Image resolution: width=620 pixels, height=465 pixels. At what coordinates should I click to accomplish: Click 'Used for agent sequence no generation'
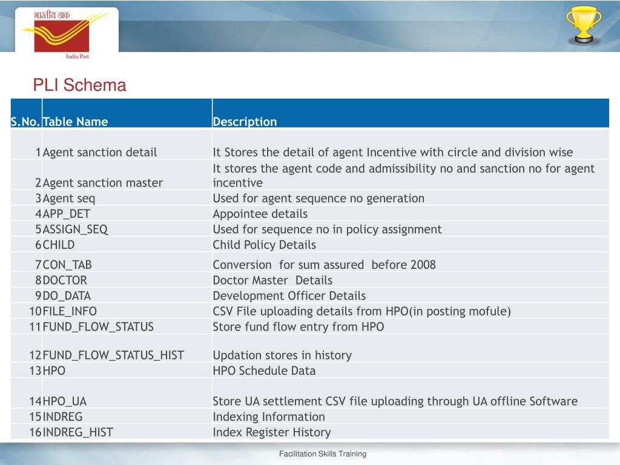pos(318,199)
